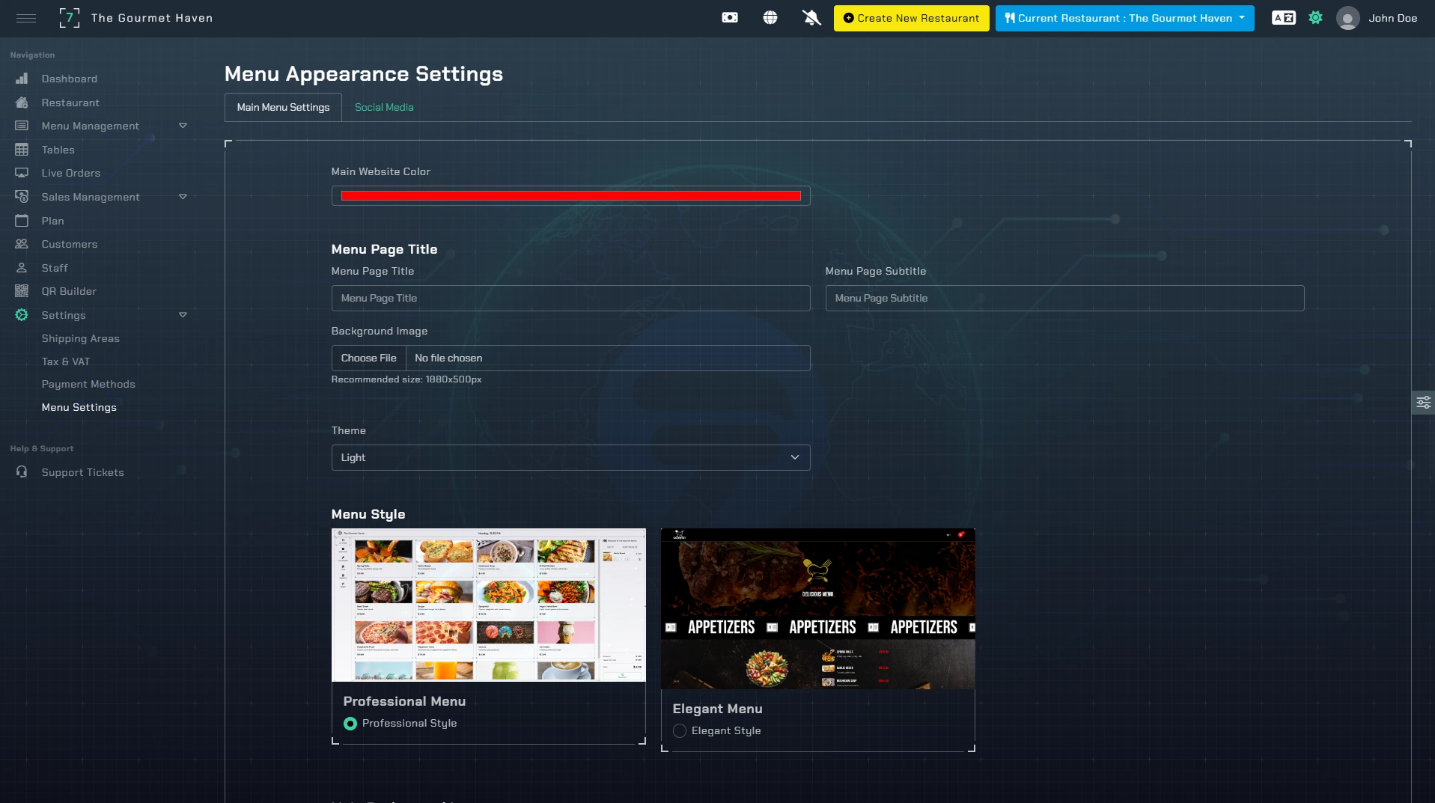Viewport: 1435px width, 803px height.
Task: Toggle the hamburger sidebar menu
Action: 26,18
